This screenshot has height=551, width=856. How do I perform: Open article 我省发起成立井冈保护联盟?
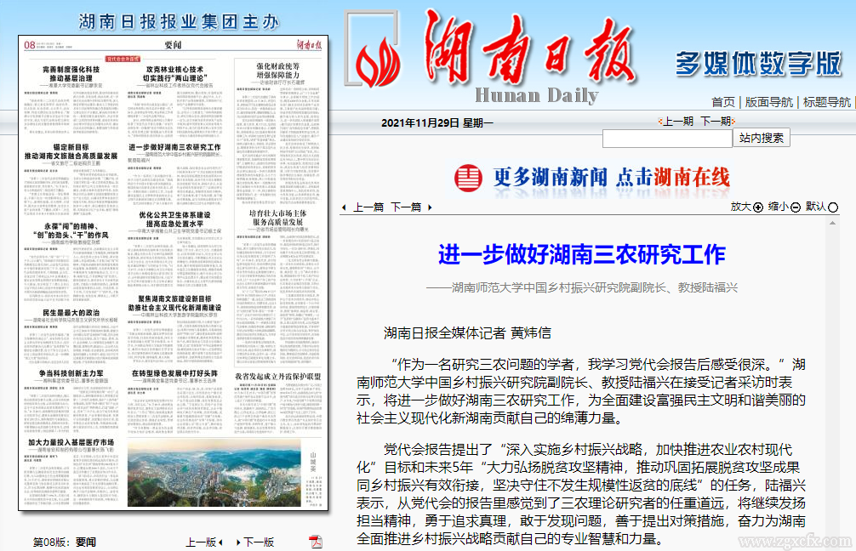click(x=278, y=377)
